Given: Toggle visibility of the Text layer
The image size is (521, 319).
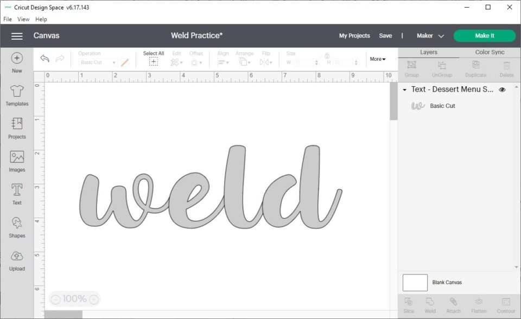Looking at the screenshot, I should click(502, 90).
